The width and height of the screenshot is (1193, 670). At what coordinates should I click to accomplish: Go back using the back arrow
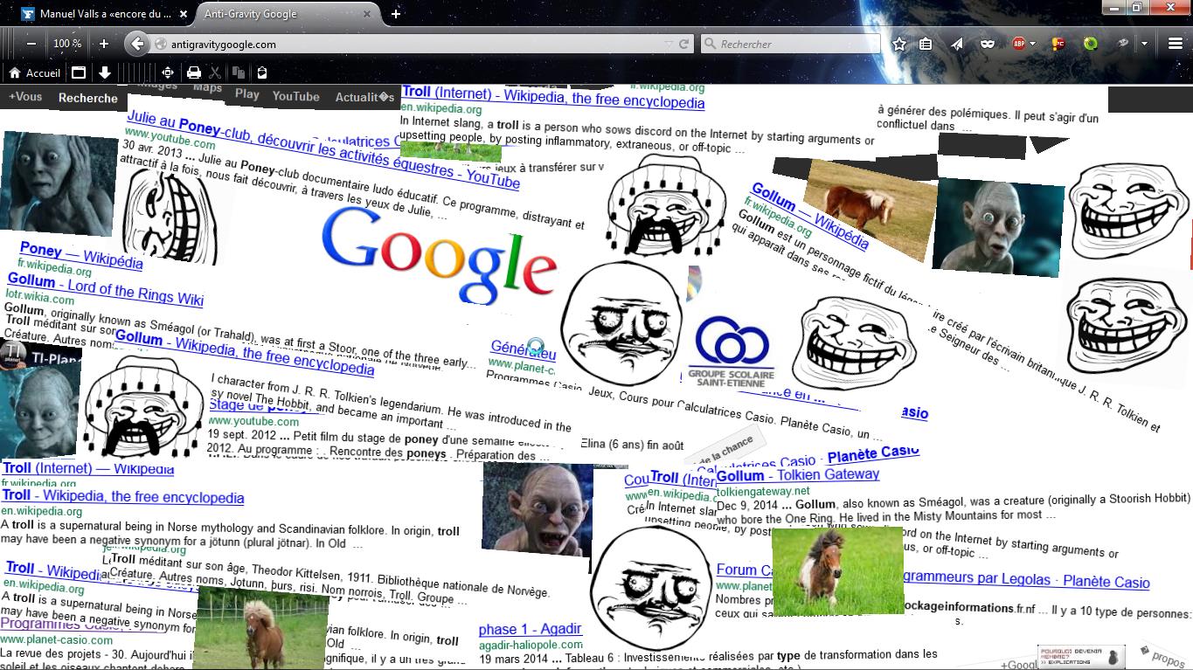click(x=136, y=44)
